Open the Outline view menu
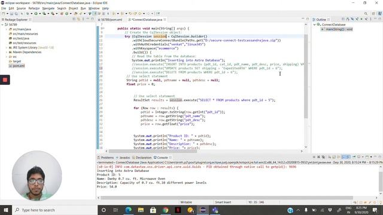 (x=371, y=19)
